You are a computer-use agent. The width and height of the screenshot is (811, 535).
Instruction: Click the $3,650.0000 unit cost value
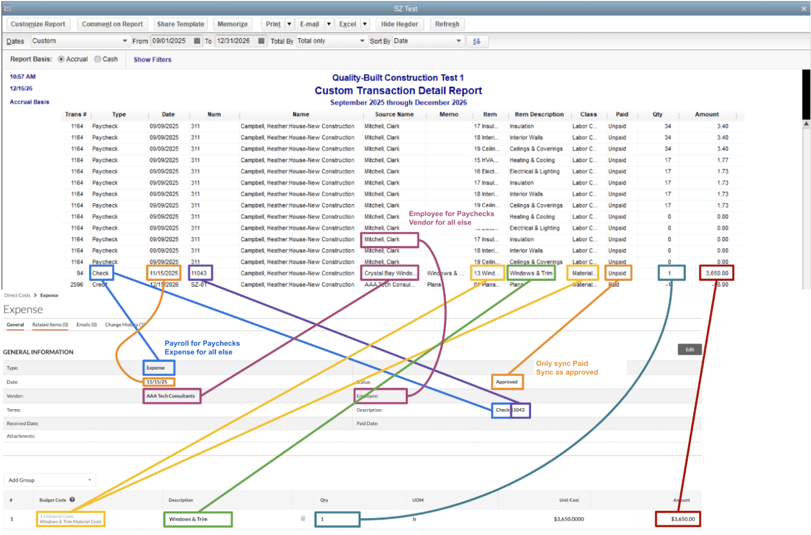tap(569, 519)
